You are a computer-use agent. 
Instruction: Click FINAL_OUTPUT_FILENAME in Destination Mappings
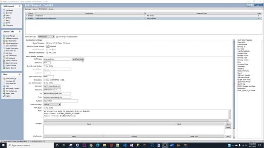click(x=247, y=90)
